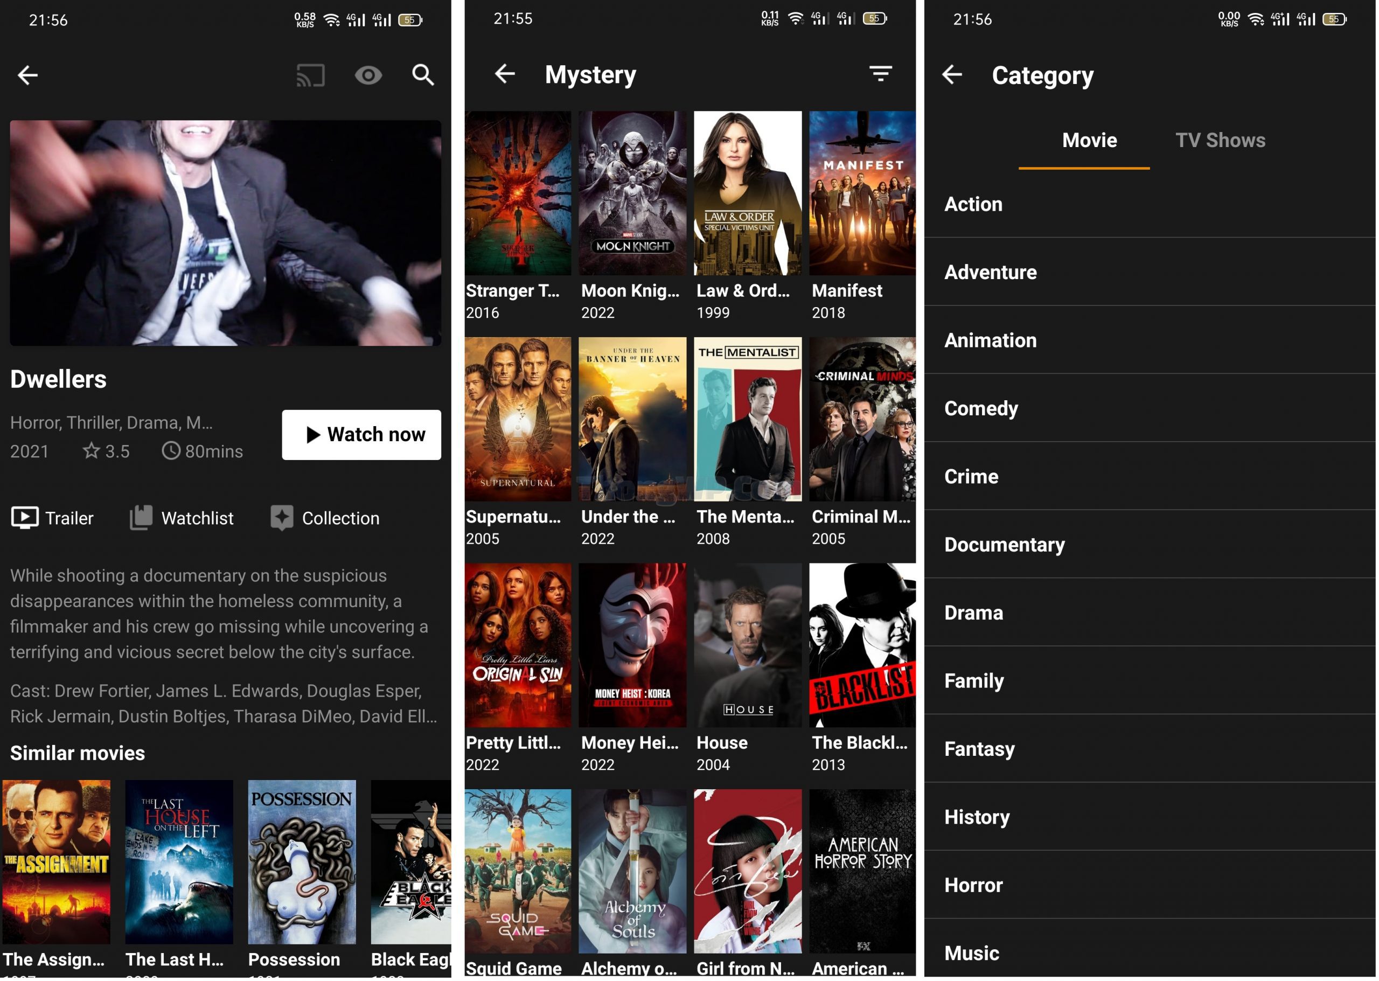This screenshot has width=1379, height=981.
Task: Click the back arrow on Dwellers screen
Action: click(x=29, y=75)
